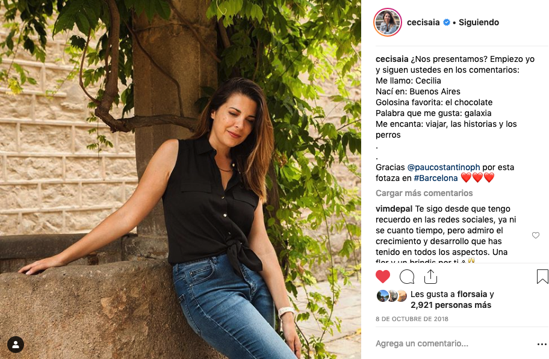Screen dimensions: 549x359
Task: Visit the @paucostantinoph mention link
Action: click(444, 167)
